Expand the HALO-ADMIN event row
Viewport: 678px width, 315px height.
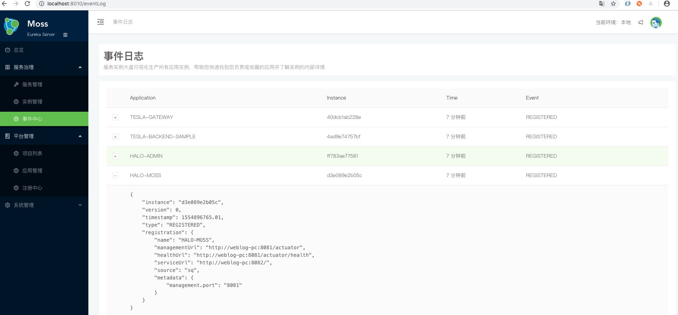115,156
